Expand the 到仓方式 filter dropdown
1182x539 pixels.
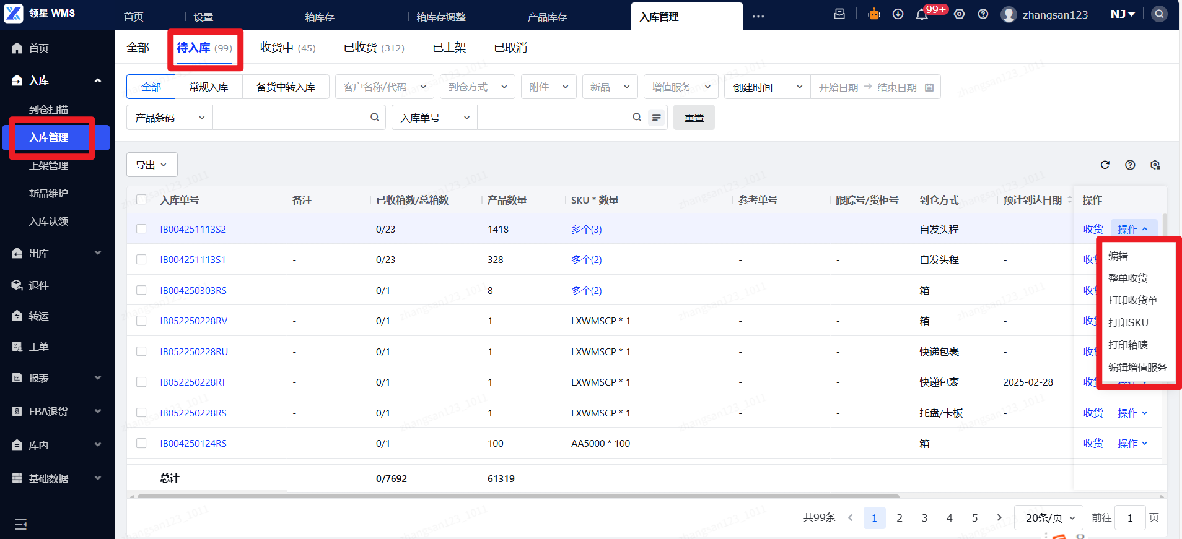(477, 87)
